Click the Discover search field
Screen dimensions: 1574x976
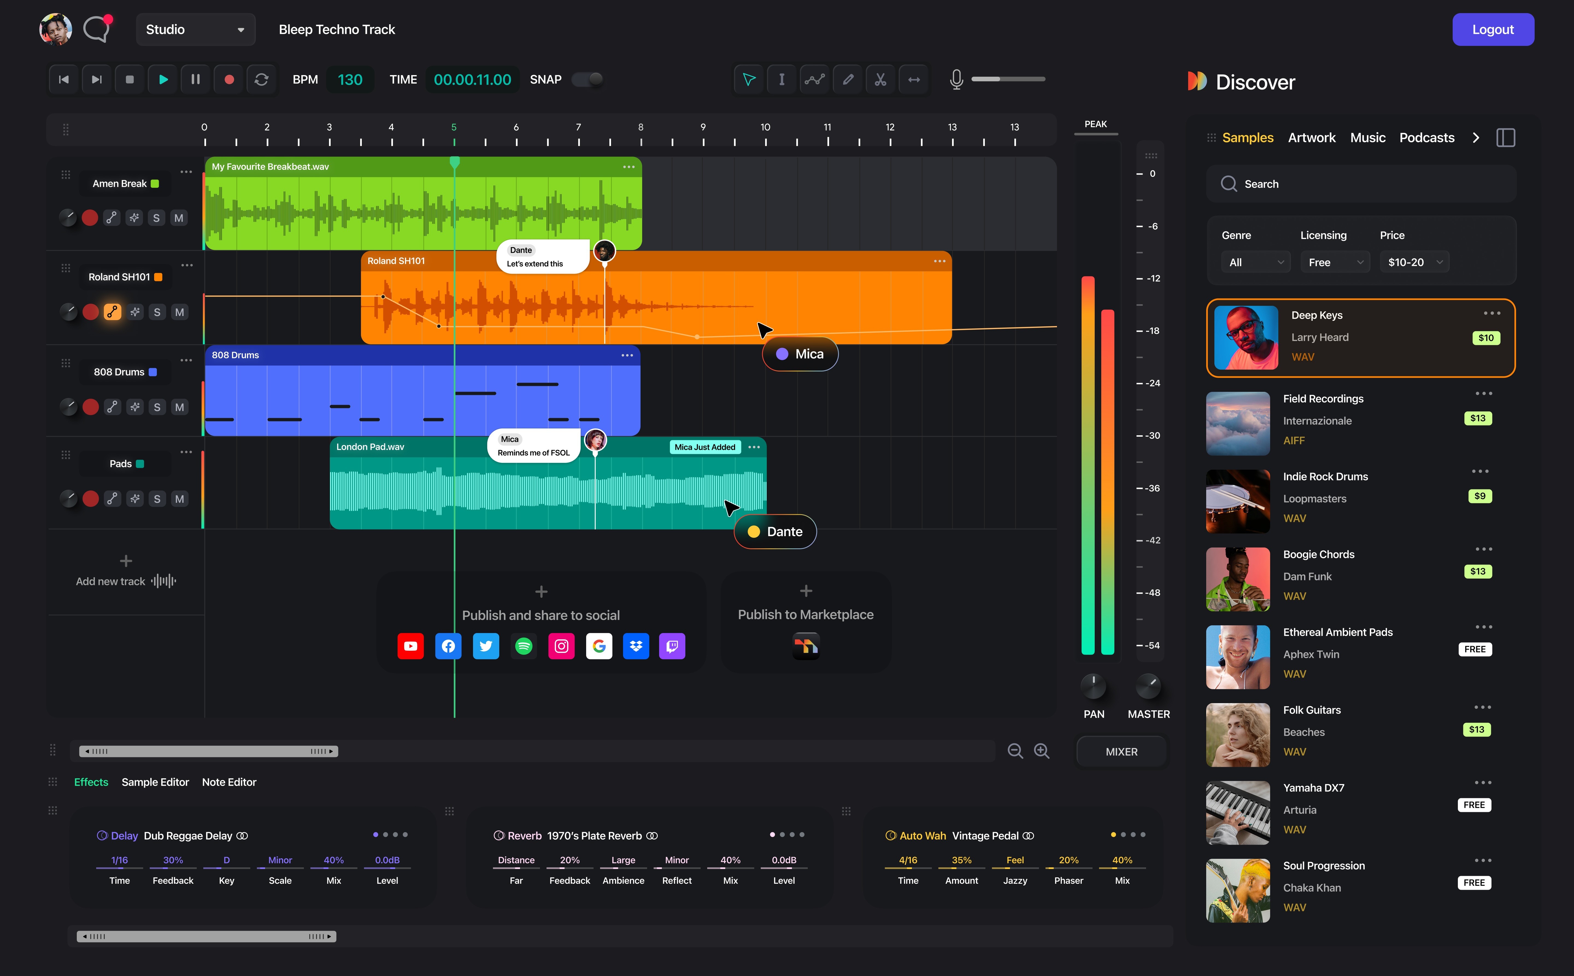coord(1361,184)
